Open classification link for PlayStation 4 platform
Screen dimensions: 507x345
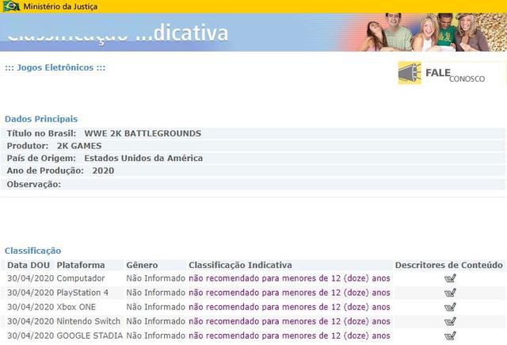[x=289, y=293]
